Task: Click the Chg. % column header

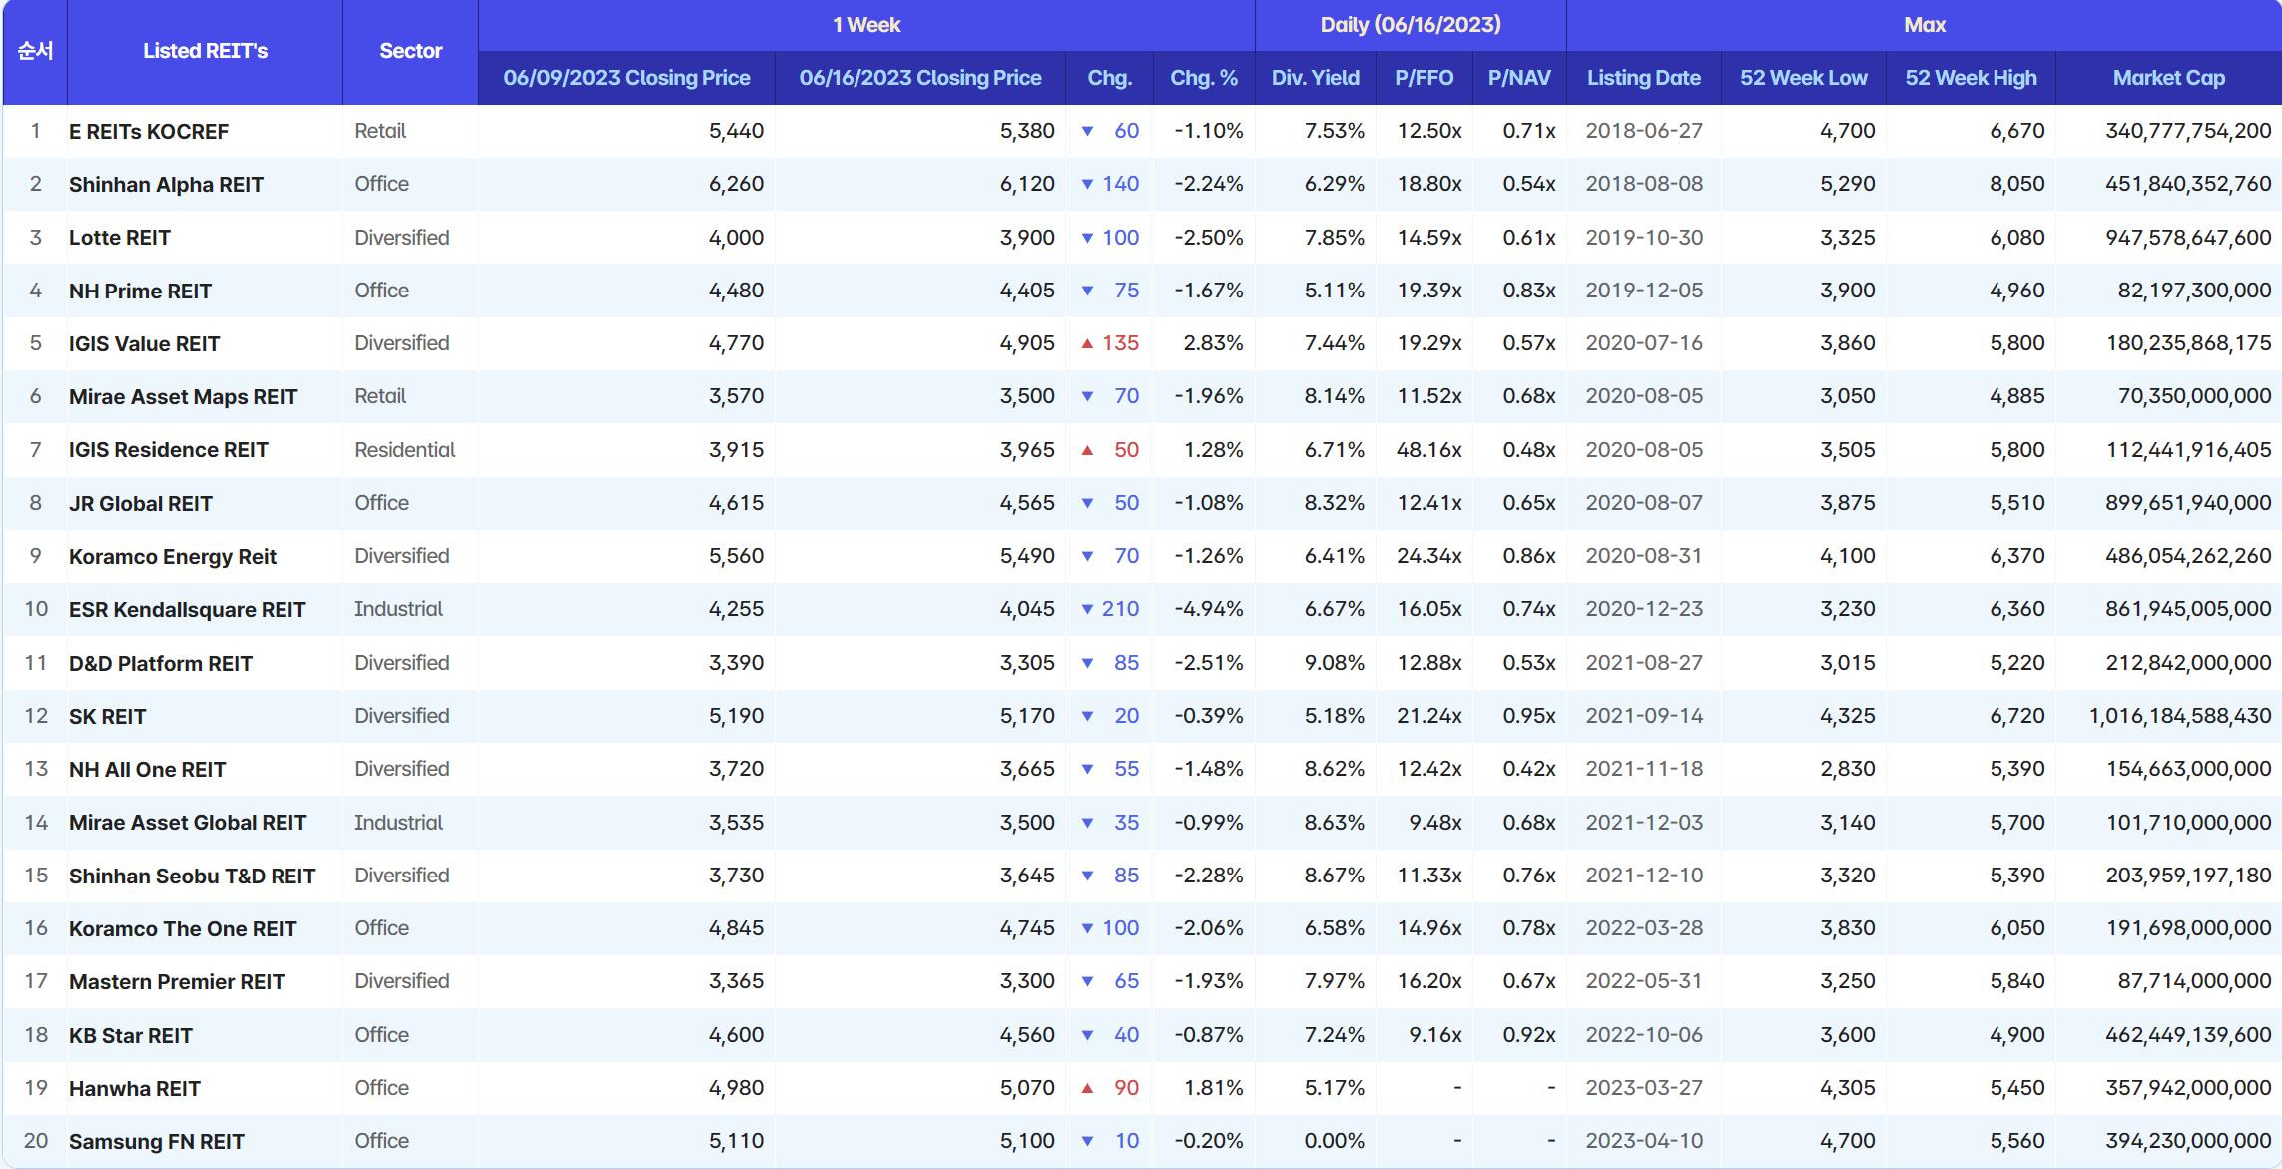Action: pyautogui.click(x=1204, y=78)
